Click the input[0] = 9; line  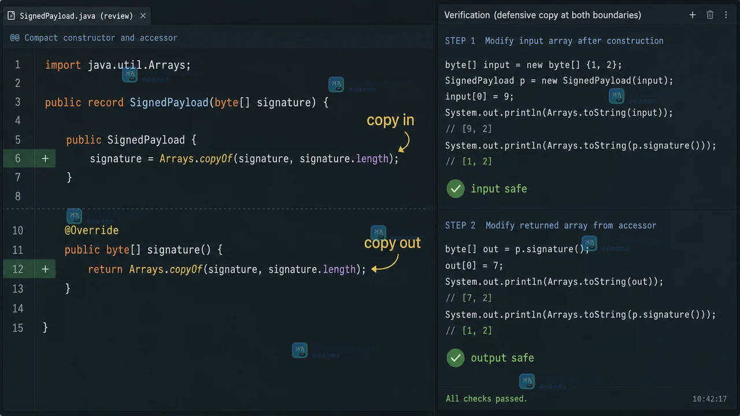click(x=479, y=96)
